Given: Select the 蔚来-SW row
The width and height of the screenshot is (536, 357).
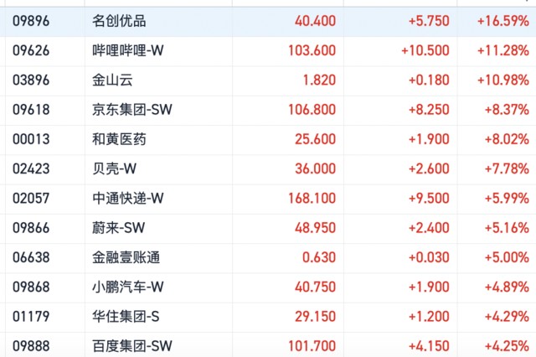Looking at the screenshot, I should click(x=118, y=228).
